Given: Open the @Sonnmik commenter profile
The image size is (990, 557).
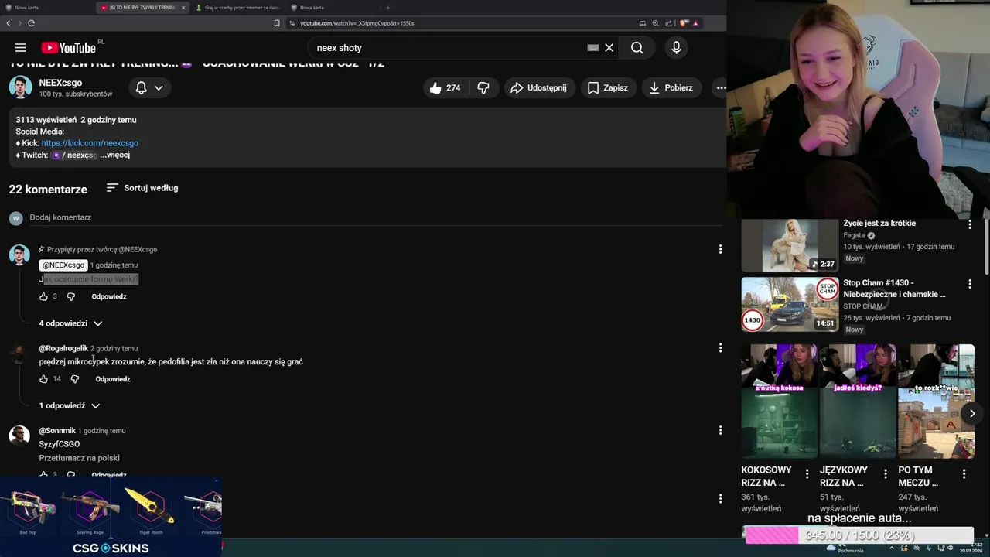Looking at the screenshot, I should 57,430.
